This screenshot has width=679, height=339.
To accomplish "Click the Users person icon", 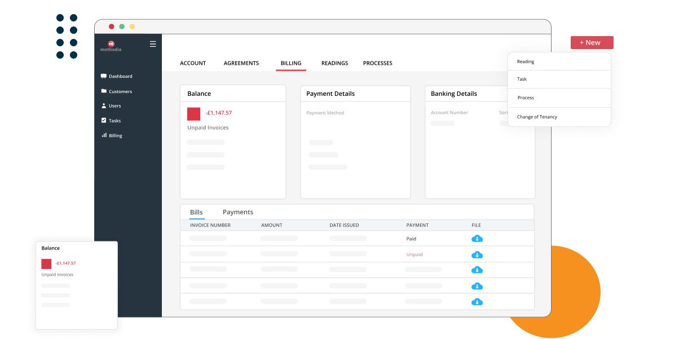I will tap(104, 105).
